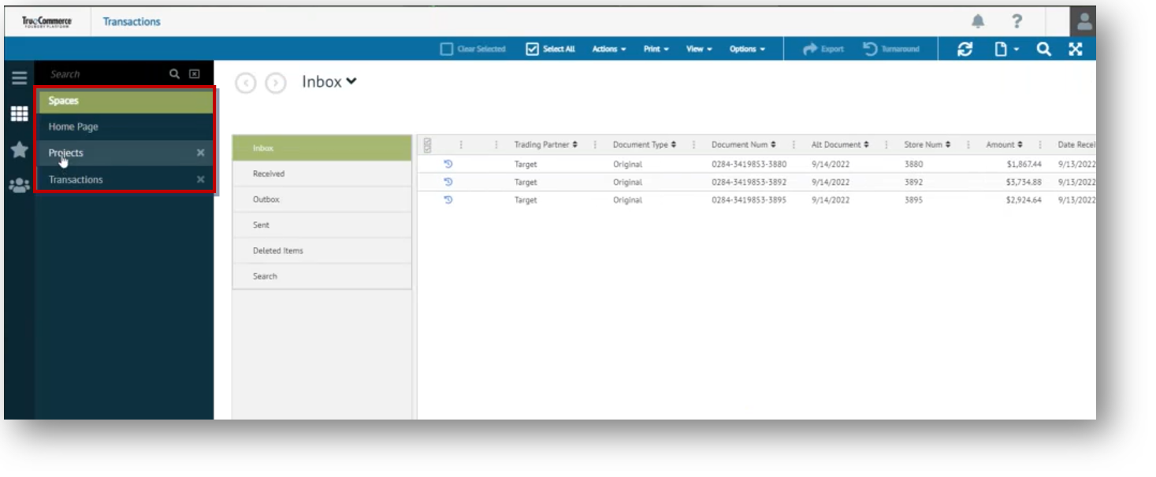Open the toolbar magnifier search icon

coord(1043,49)
